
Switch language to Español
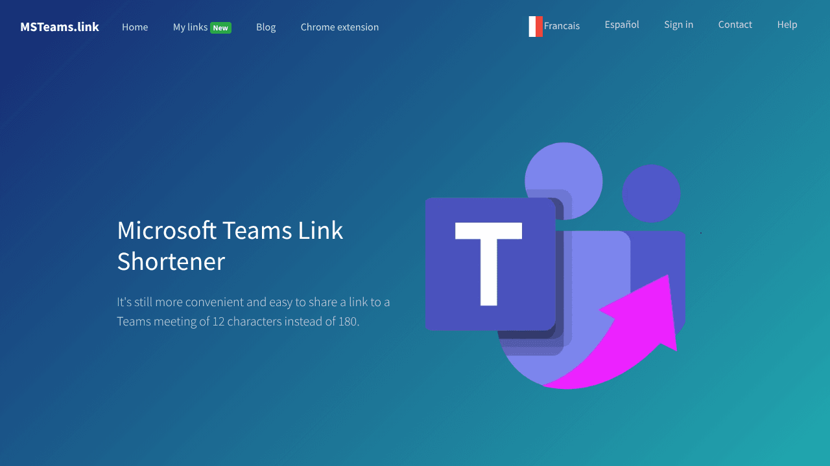click(x=622, y=25)
